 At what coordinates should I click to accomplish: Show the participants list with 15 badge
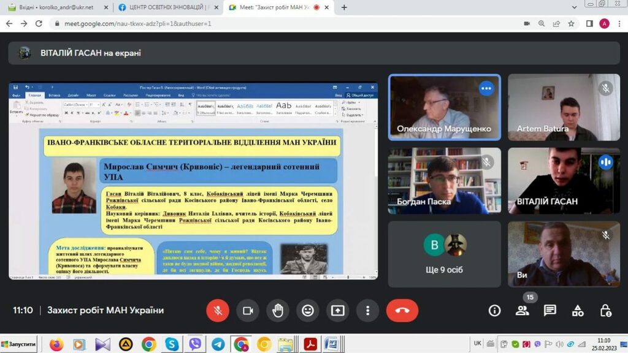click(x=523, y=310)
